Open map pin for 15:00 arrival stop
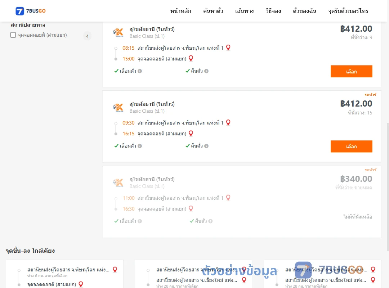The width and height of the screenshot is (389, 288). click(x=191, y=59)
